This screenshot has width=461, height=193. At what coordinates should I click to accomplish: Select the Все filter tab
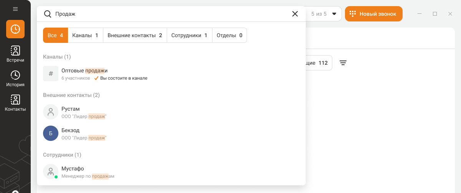(55, 35)
